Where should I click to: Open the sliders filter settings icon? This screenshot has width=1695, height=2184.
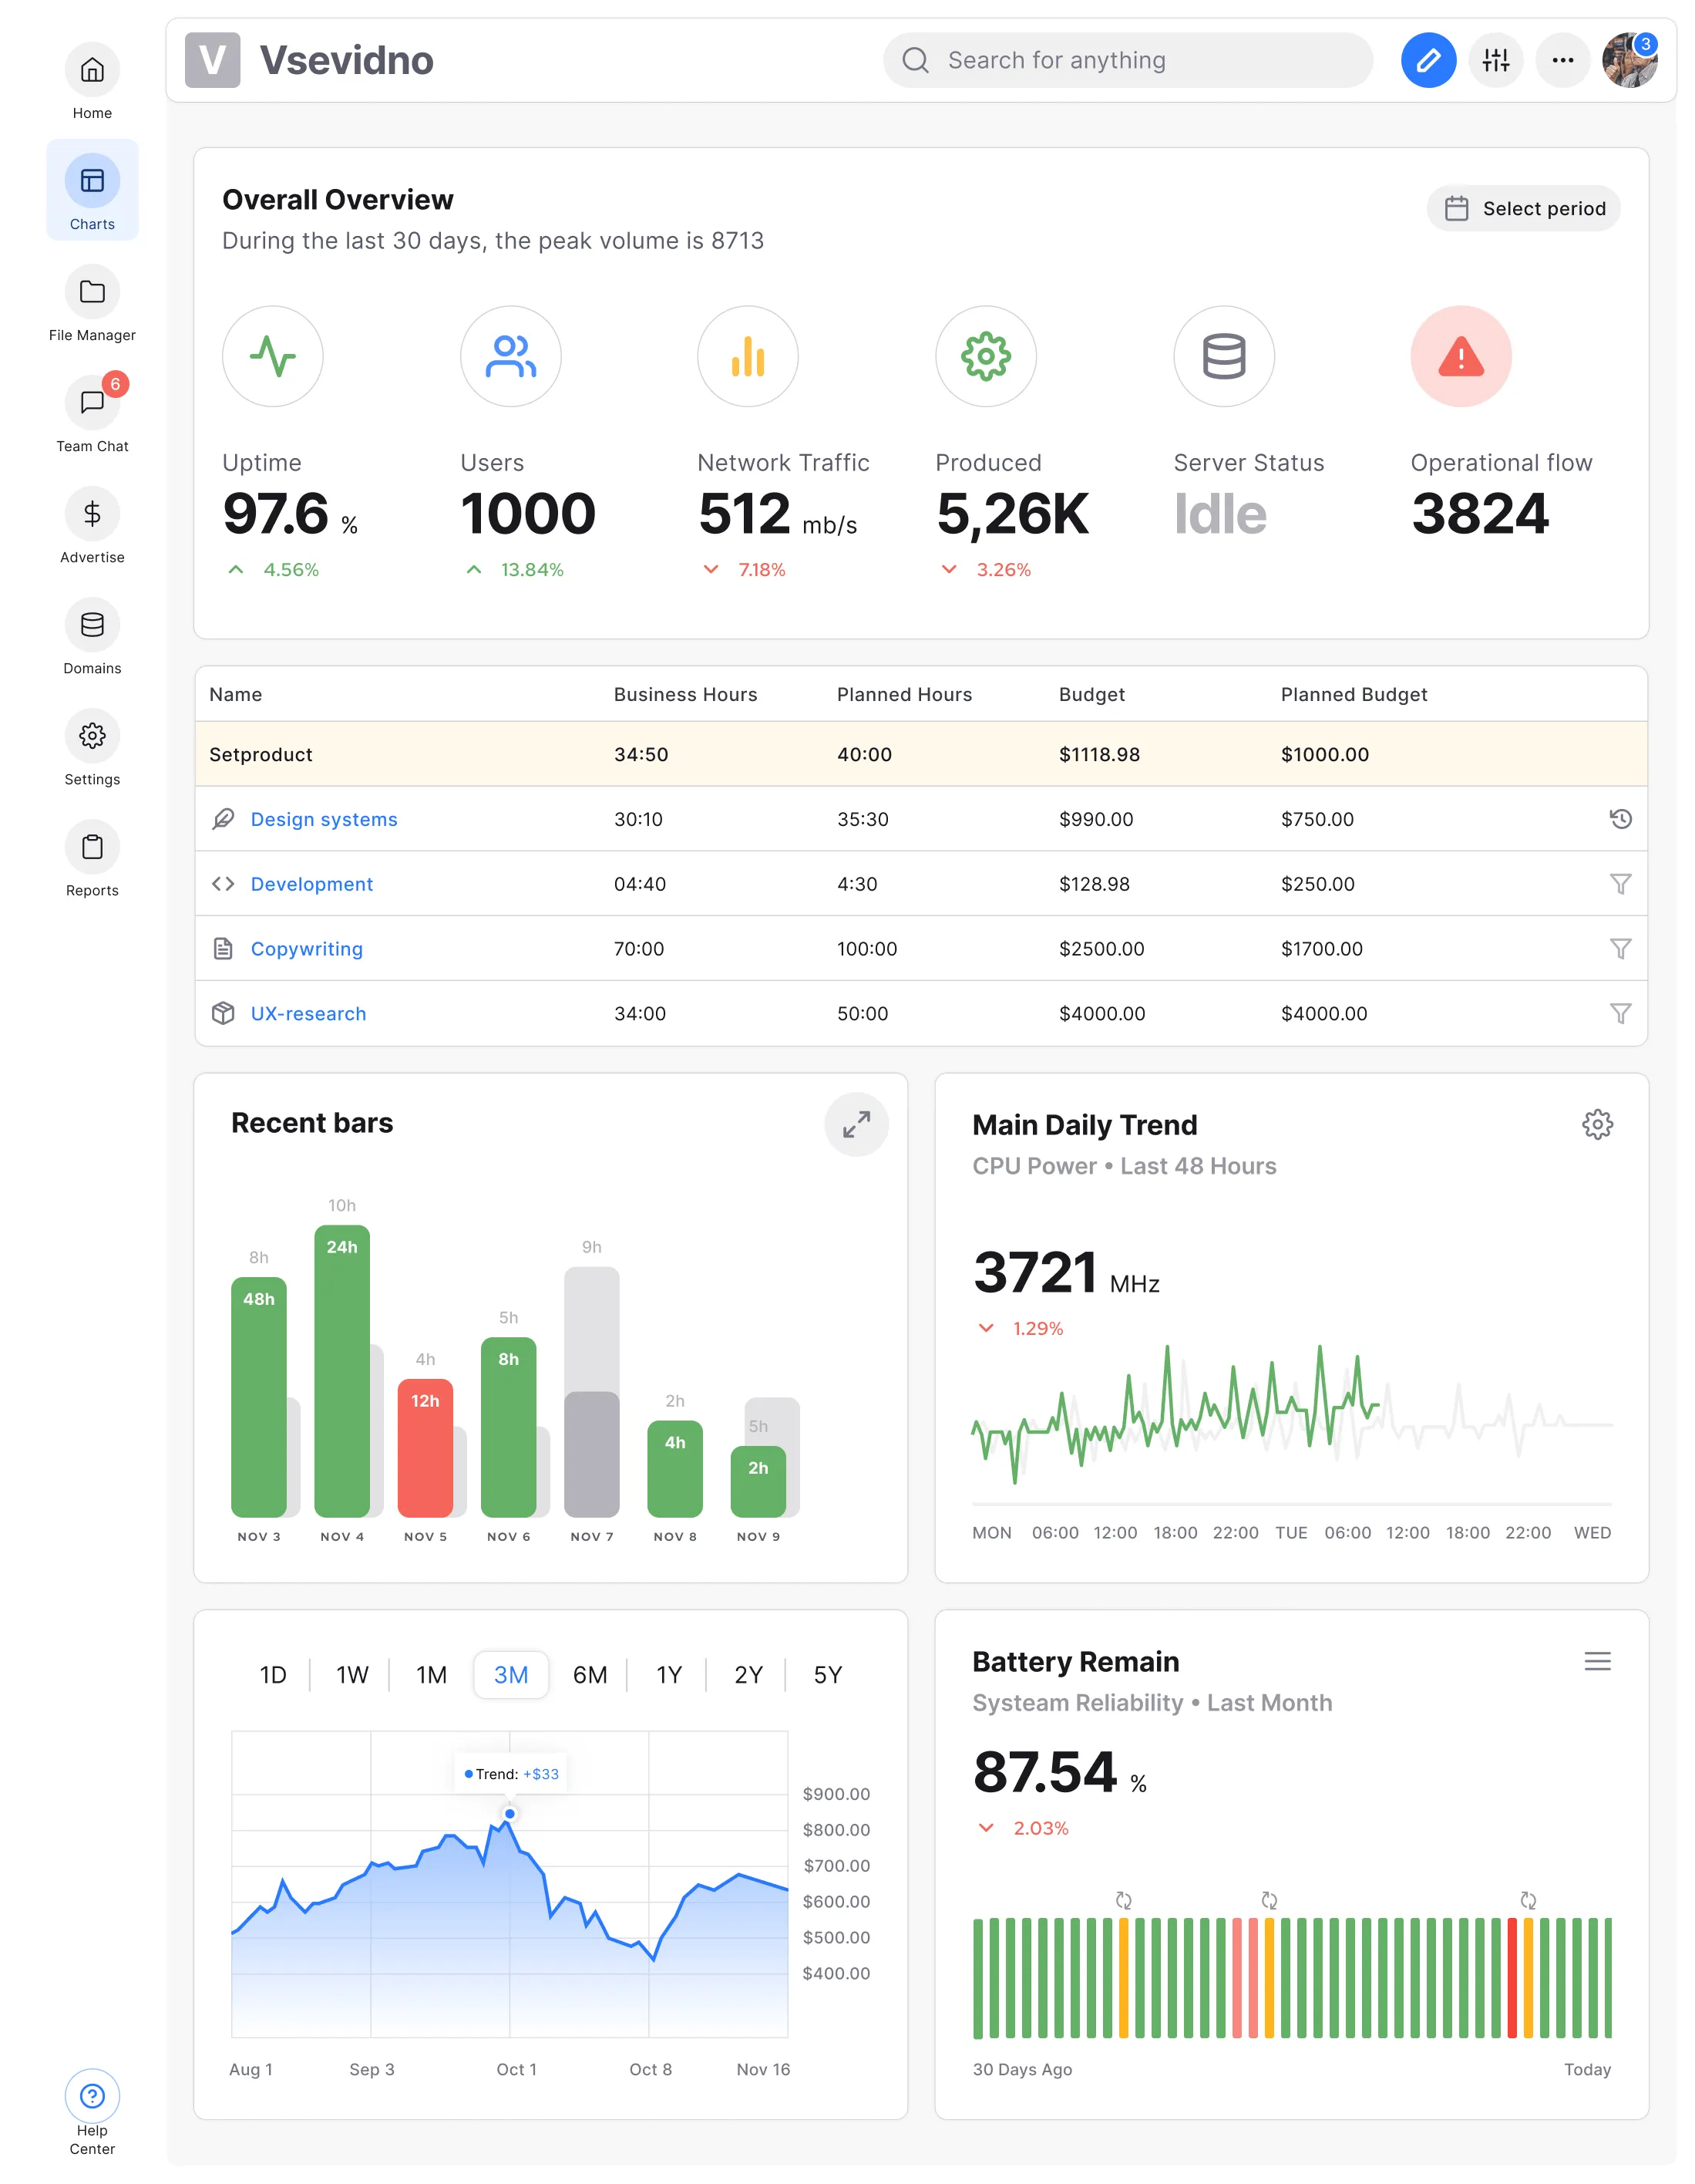[1495, 61]
